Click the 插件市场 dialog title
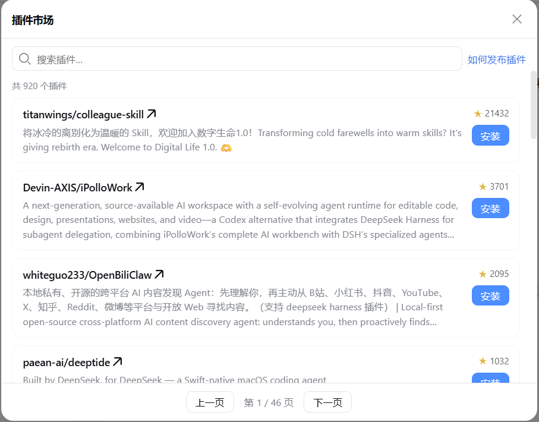The image size is (539, 422). (x=33, y=20)
